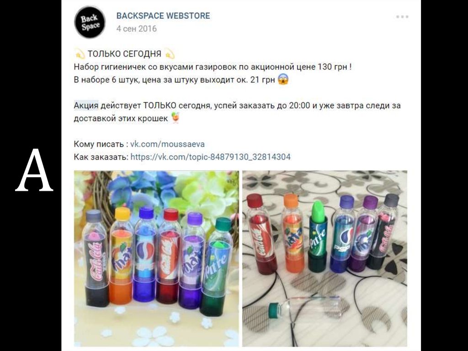Click the Как заказать label text
468x351 pixels.
point(101,157)
